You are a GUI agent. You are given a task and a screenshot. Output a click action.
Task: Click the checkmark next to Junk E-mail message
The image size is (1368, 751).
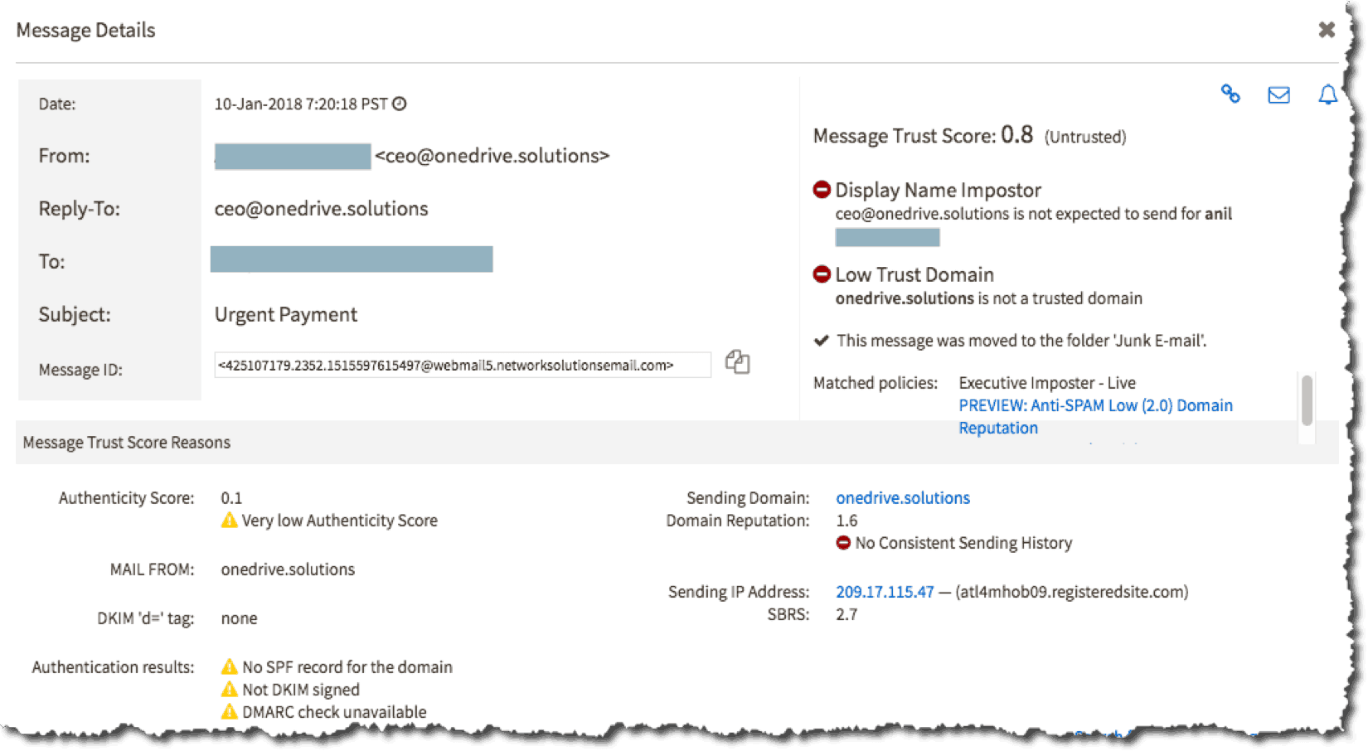point(822,340)
